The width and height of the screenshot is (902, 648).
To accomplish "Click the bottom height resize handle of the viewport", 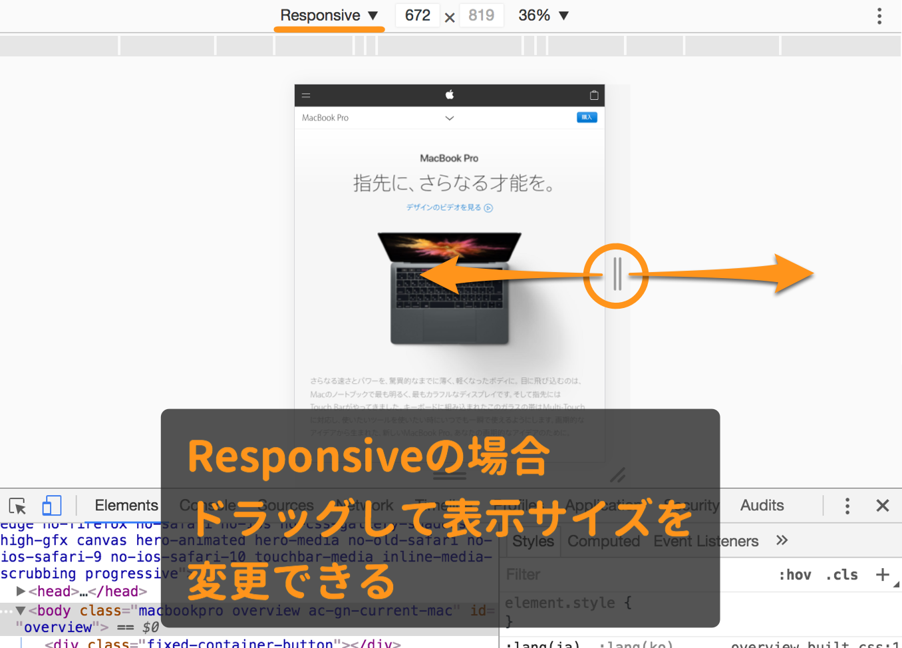I will point(450,475).
